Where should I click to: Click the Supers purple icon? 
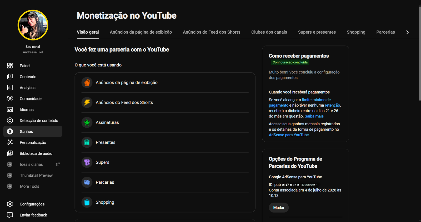point(87,162)
